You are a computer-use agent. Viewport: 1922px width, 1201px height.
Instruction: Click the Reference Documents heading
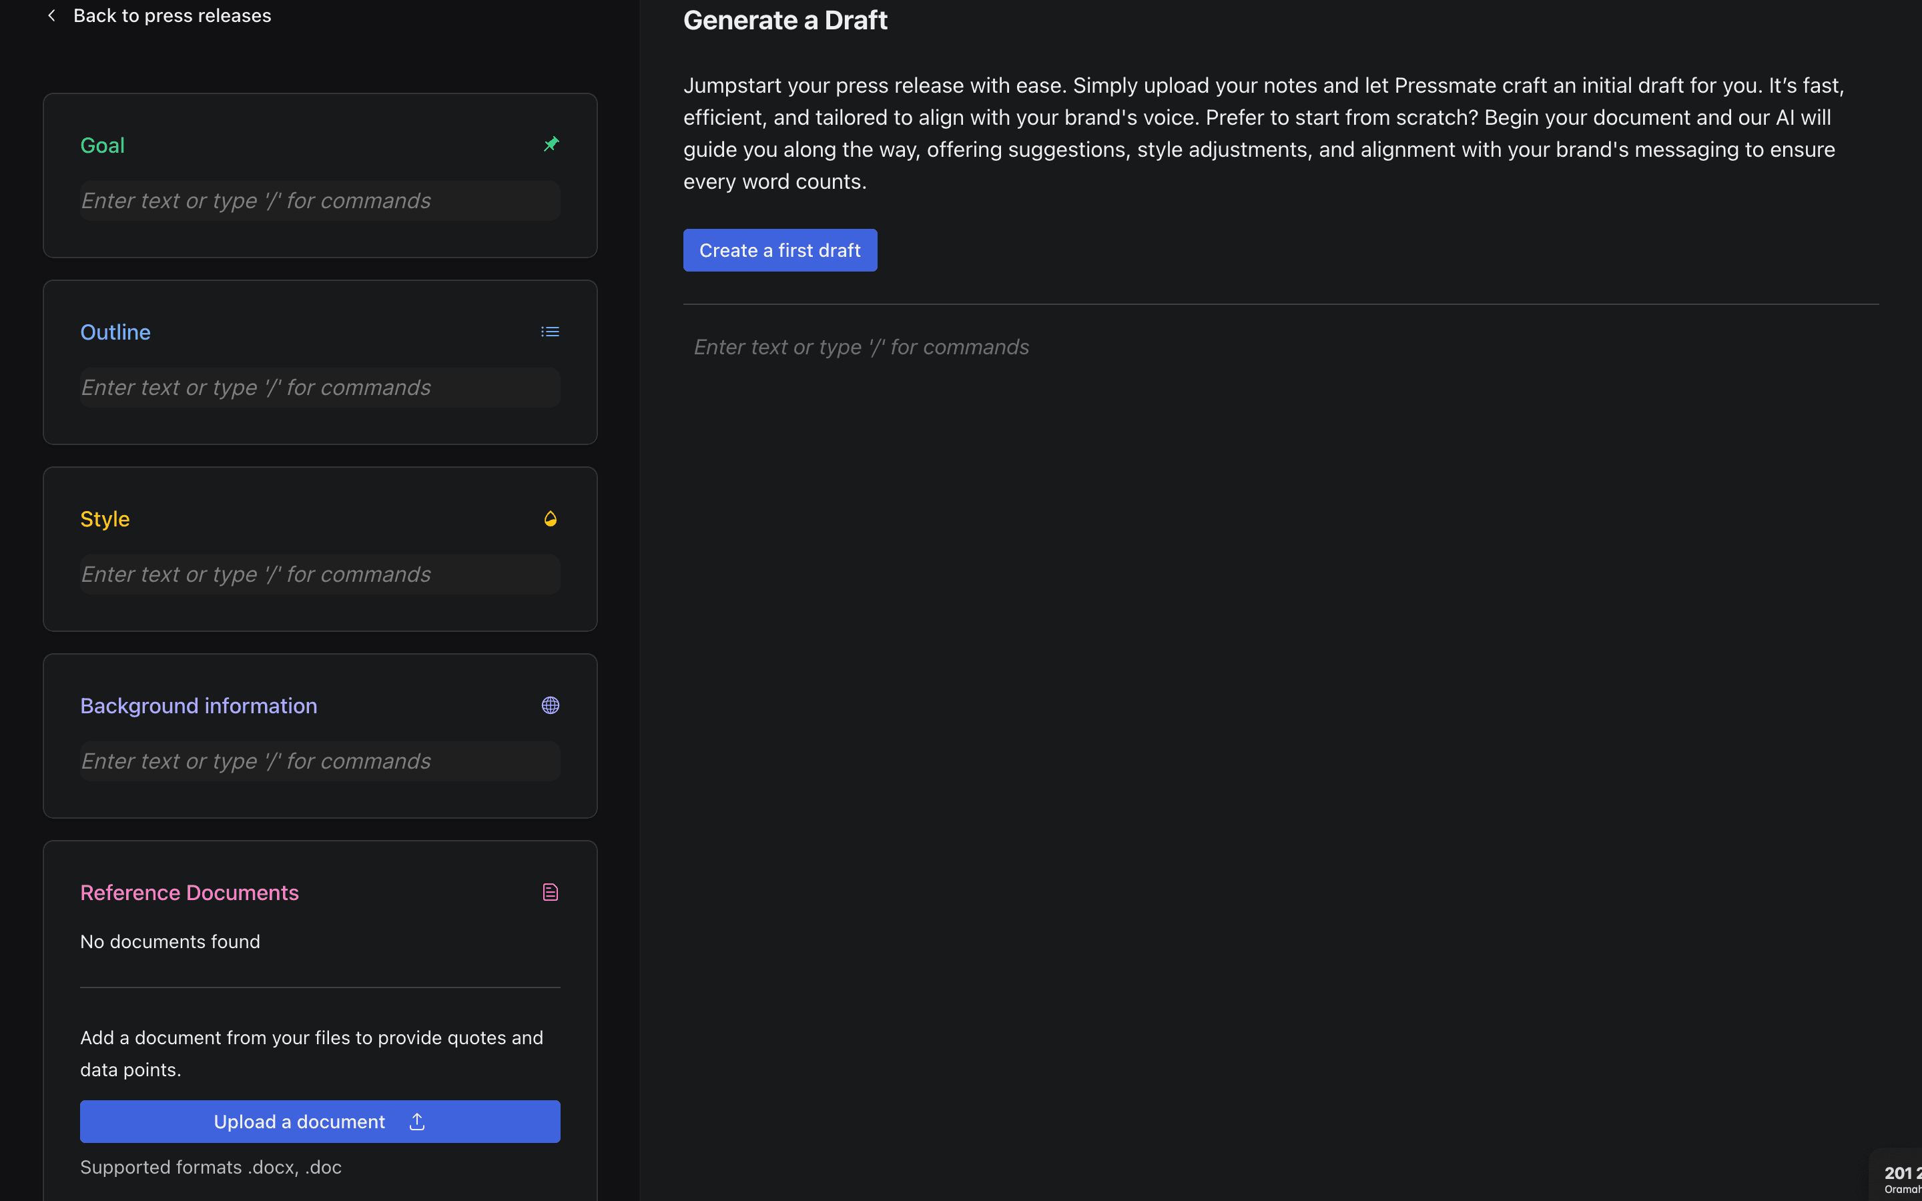click(x=189, y=892)
